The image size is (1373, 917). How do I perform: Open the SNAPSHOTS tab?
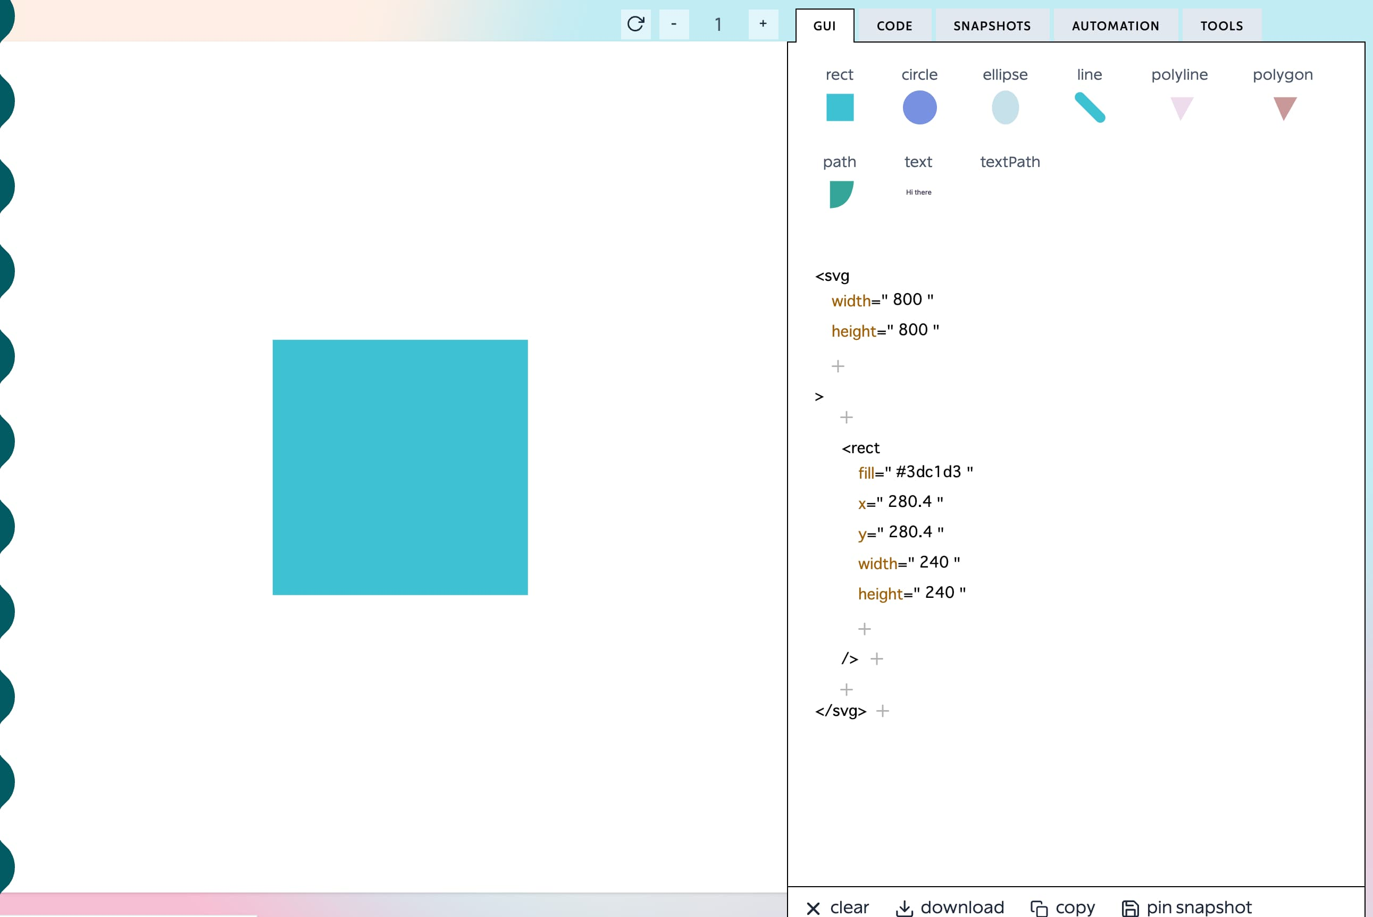point(992,26)
